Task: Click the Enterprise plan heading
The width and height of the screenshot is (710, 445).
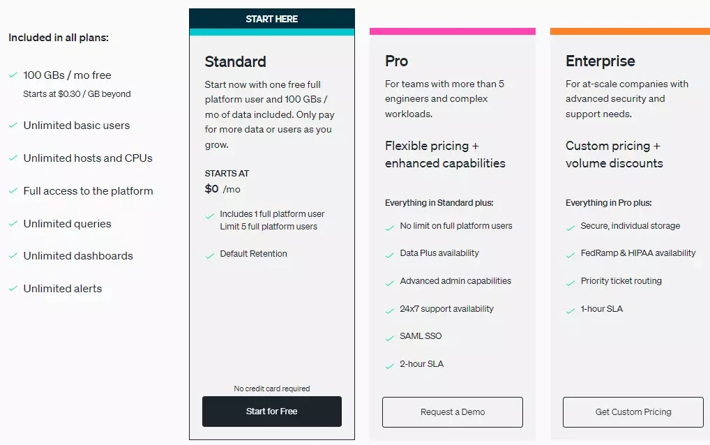Action: click(600, 61)
